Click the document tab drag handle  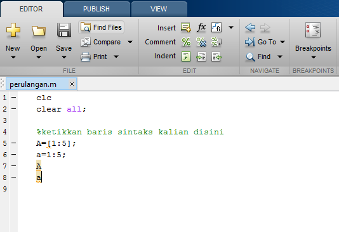coord(2,84)
